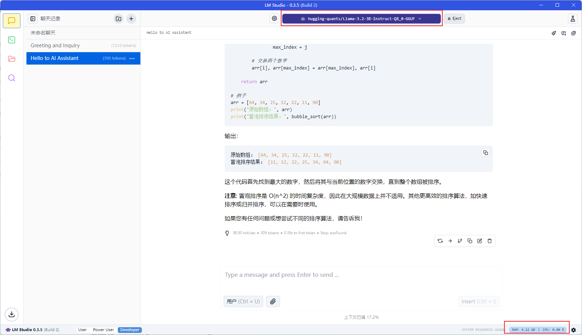Click the brush appearance icon
582x335 pixels.
click(554, 33)
